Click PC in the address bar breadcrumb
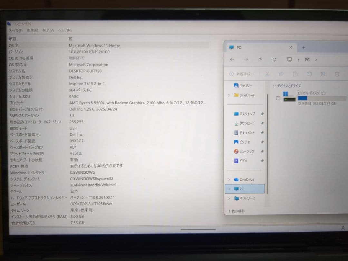The height and width of the screenshot is (261, 348). [307, 60]
